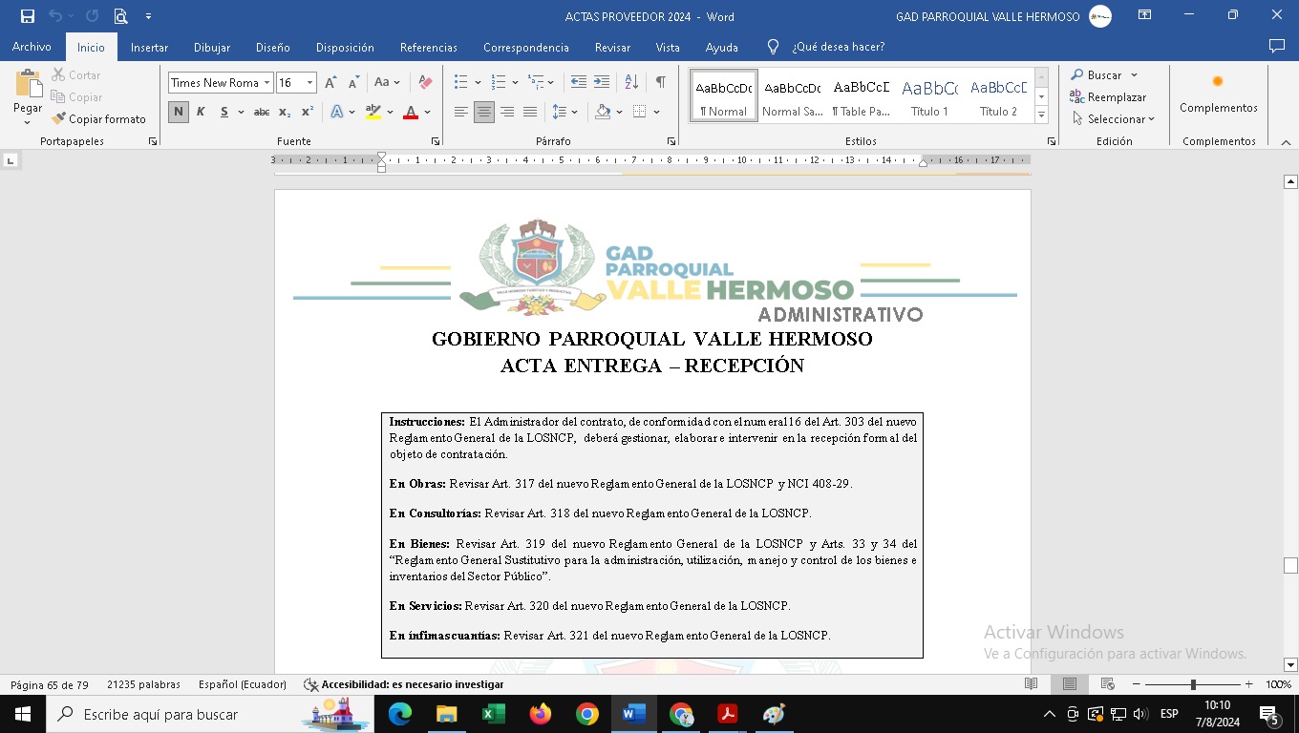Click the Copiar formato paintbrush

[x=98, y=119]
